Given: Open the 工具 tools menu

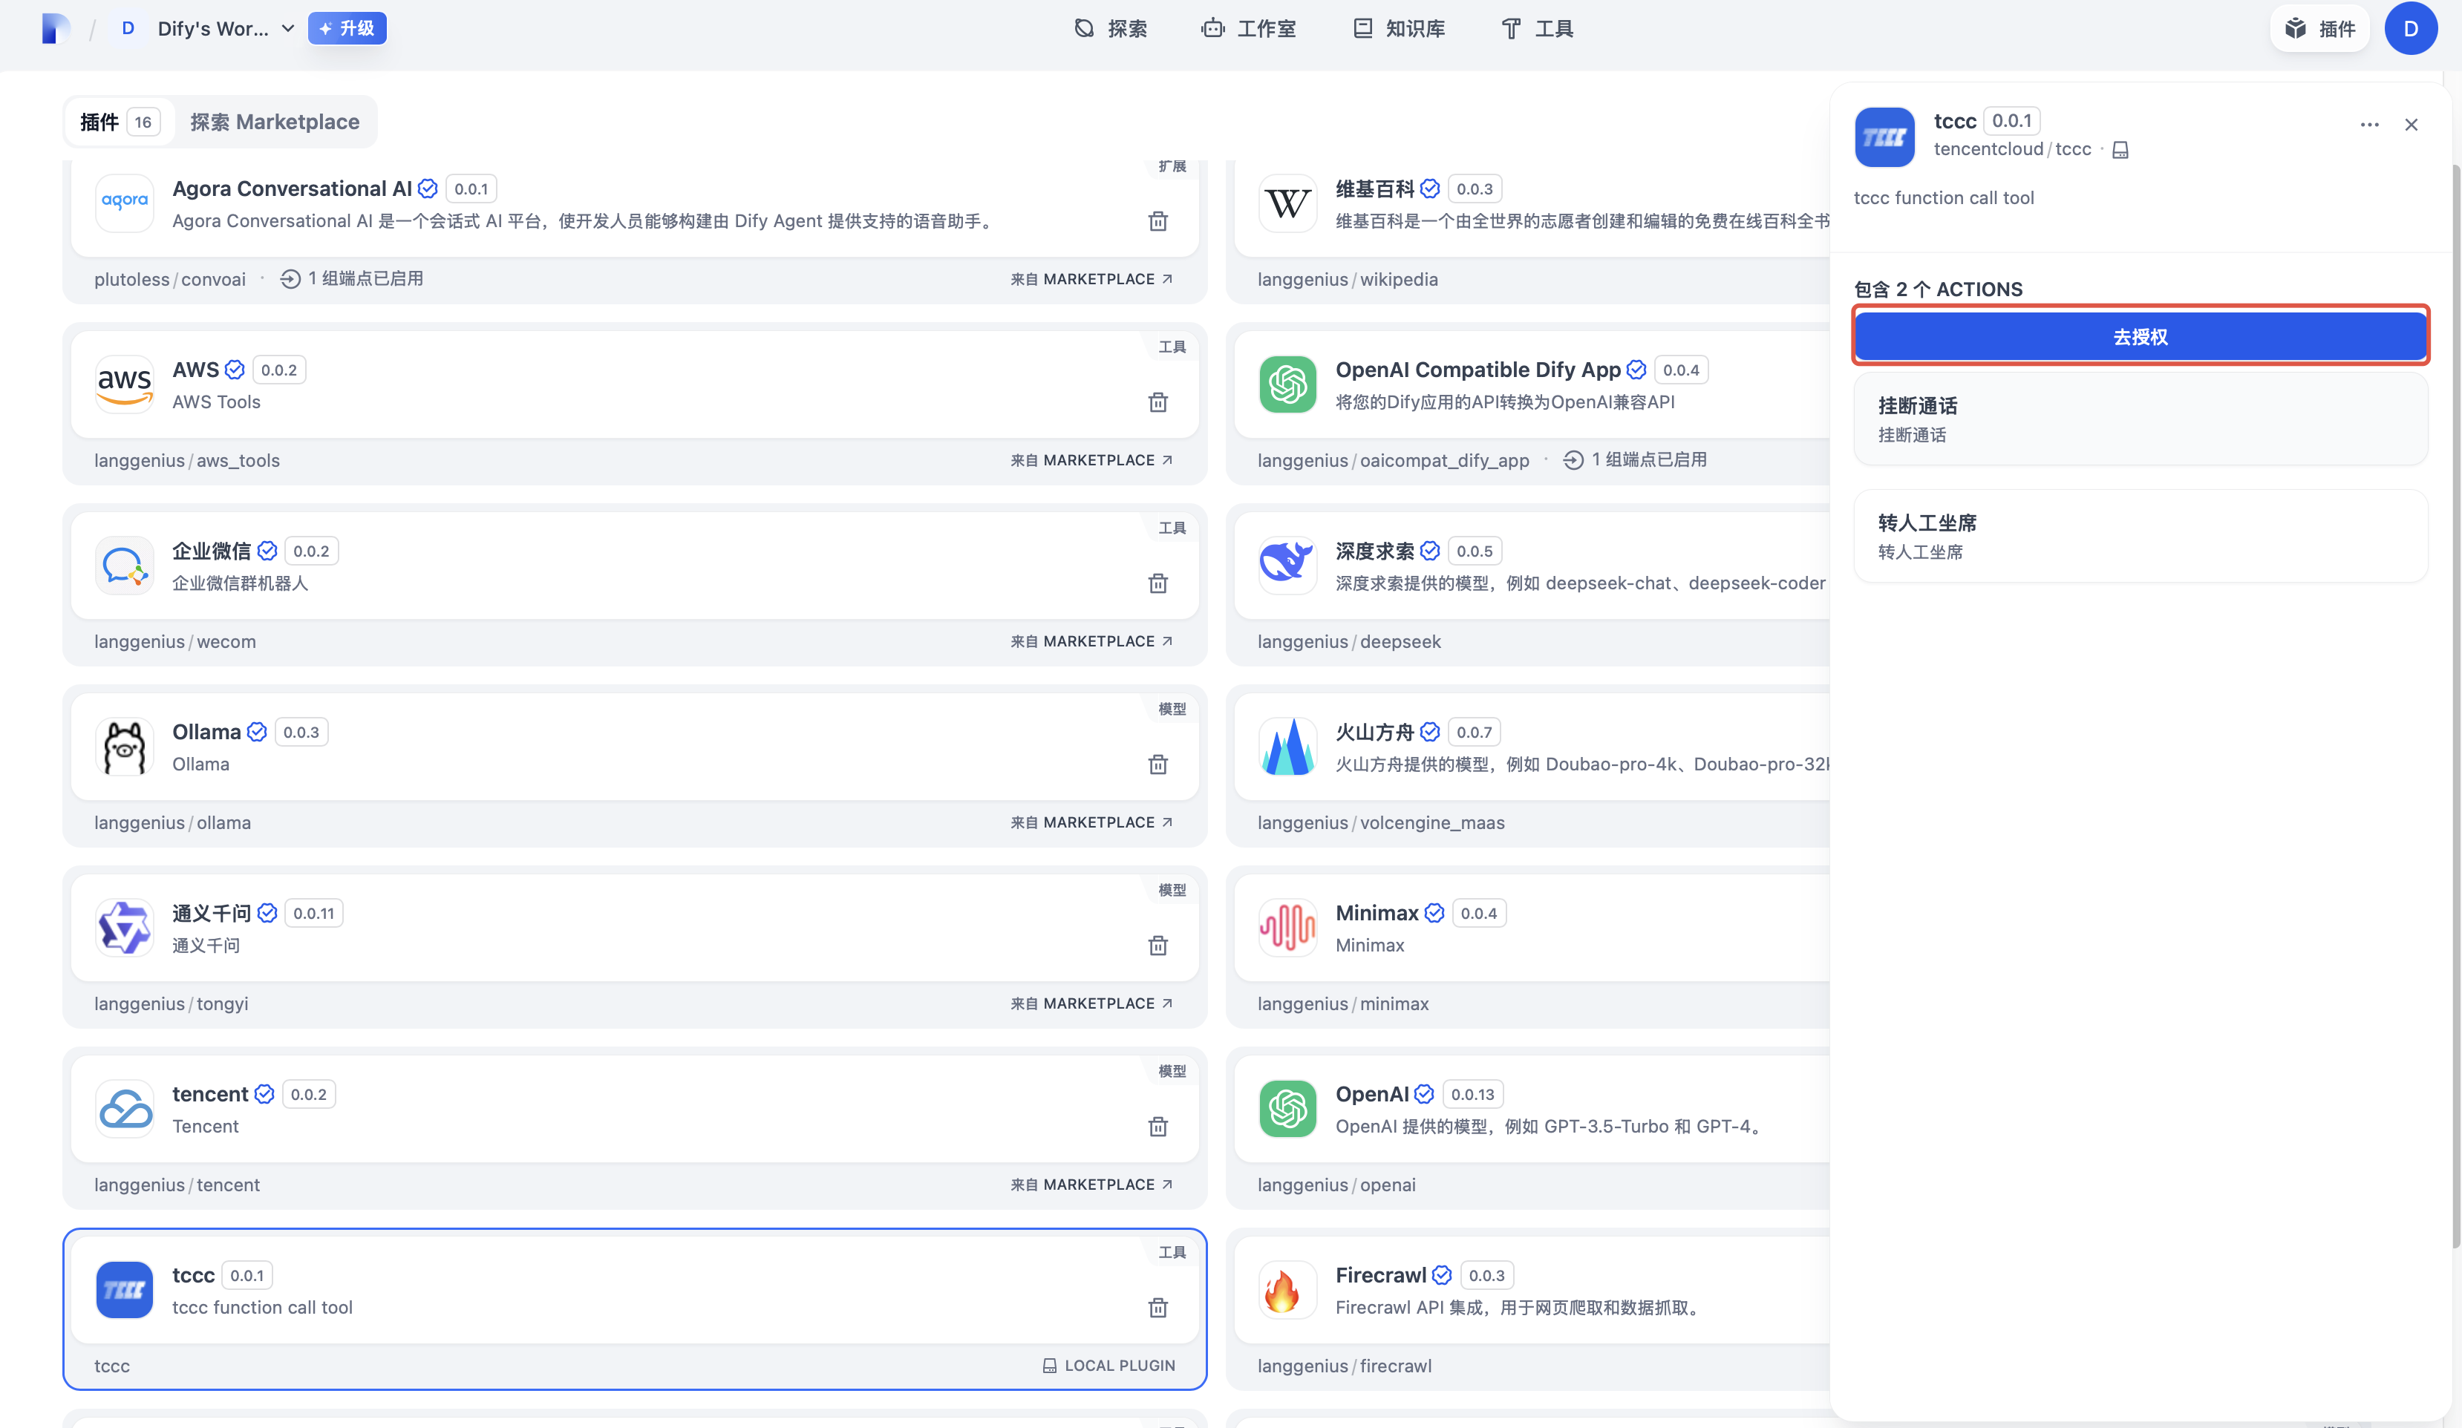Looking at the screenshot, I should (1537, 28).
